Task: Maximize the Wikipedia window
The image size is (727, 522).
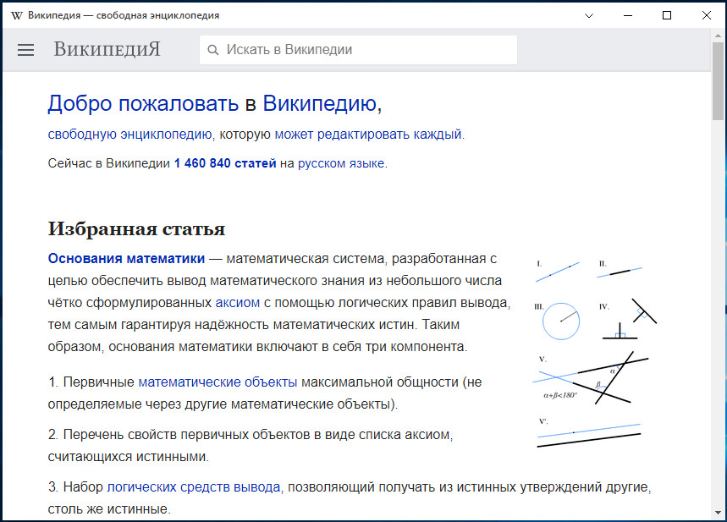Action: (x=667, y=16)
